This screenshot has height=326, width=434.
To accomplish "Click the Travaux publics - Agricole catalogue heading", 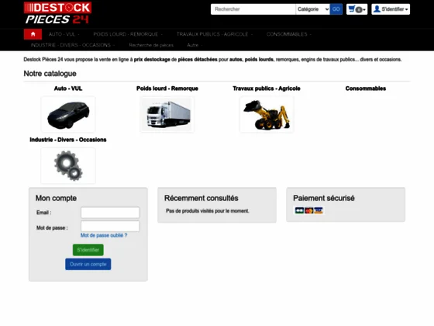I will 267,88.
